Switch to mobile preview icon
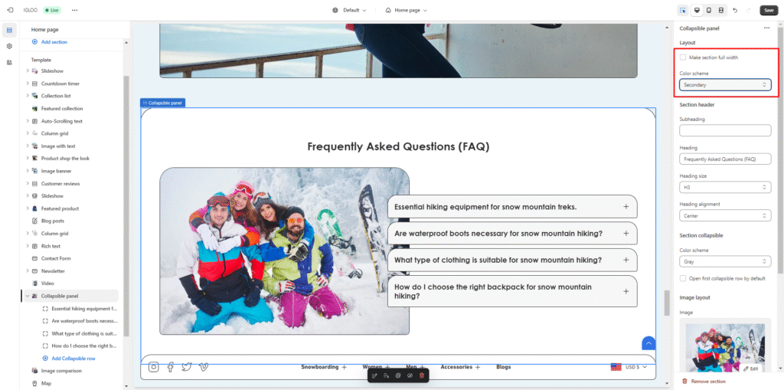This screenshot has height=390, width=784. [708, 10]
